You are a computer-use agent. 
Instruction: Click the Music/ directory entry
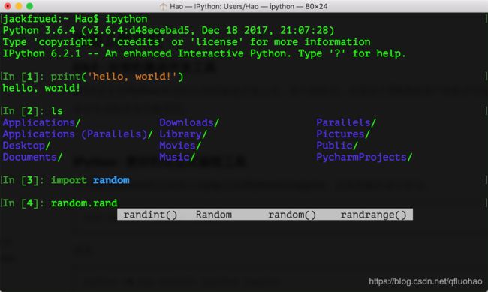pos(177,157)
